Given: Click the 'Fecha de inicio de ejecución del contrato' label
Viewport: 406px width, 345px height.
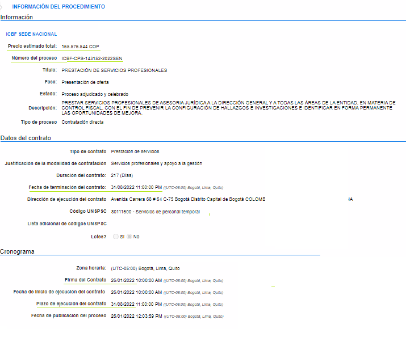Looking at the screenshot, I should 59,292.
